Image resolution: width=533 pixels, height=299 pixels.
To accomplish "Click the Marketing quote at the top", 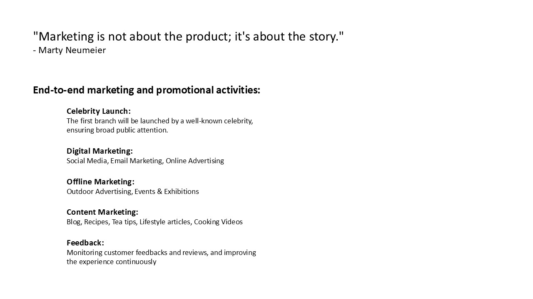I will pos(188,37).
